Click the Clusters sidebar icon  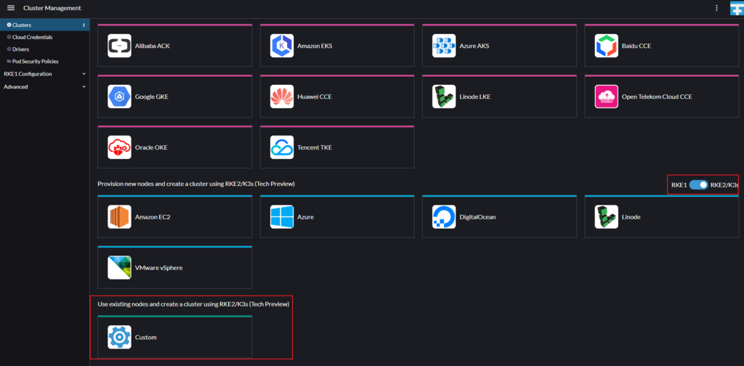click(9, 25)
